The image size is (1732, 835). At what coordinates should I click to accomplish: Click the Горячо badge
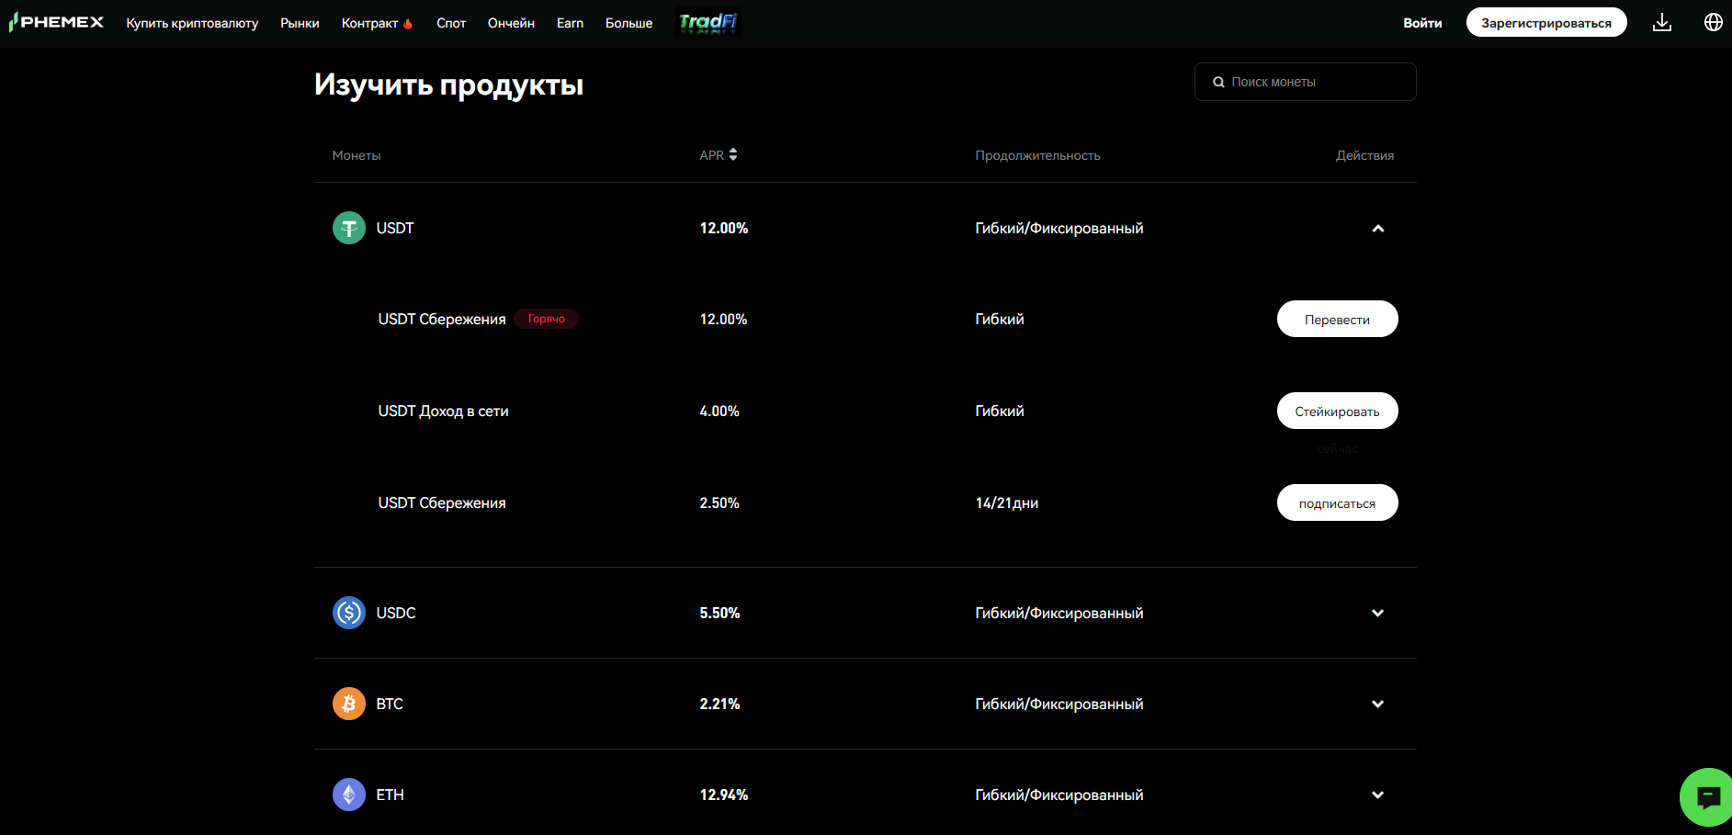[546, 319]
